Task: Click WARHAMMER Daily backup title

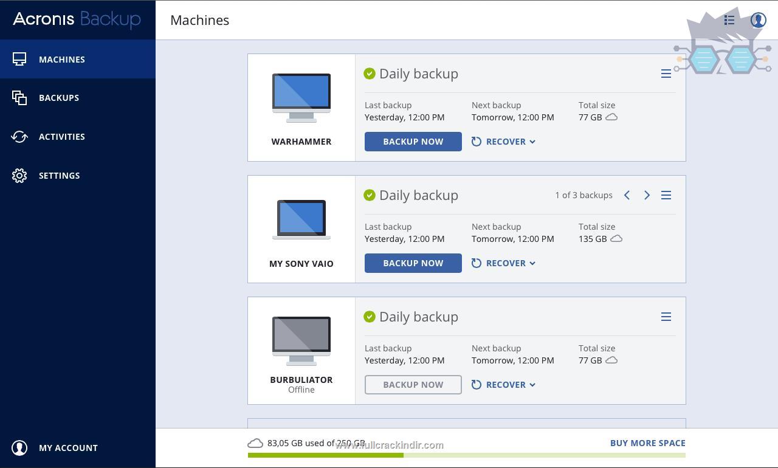Action: coord(419,74)
